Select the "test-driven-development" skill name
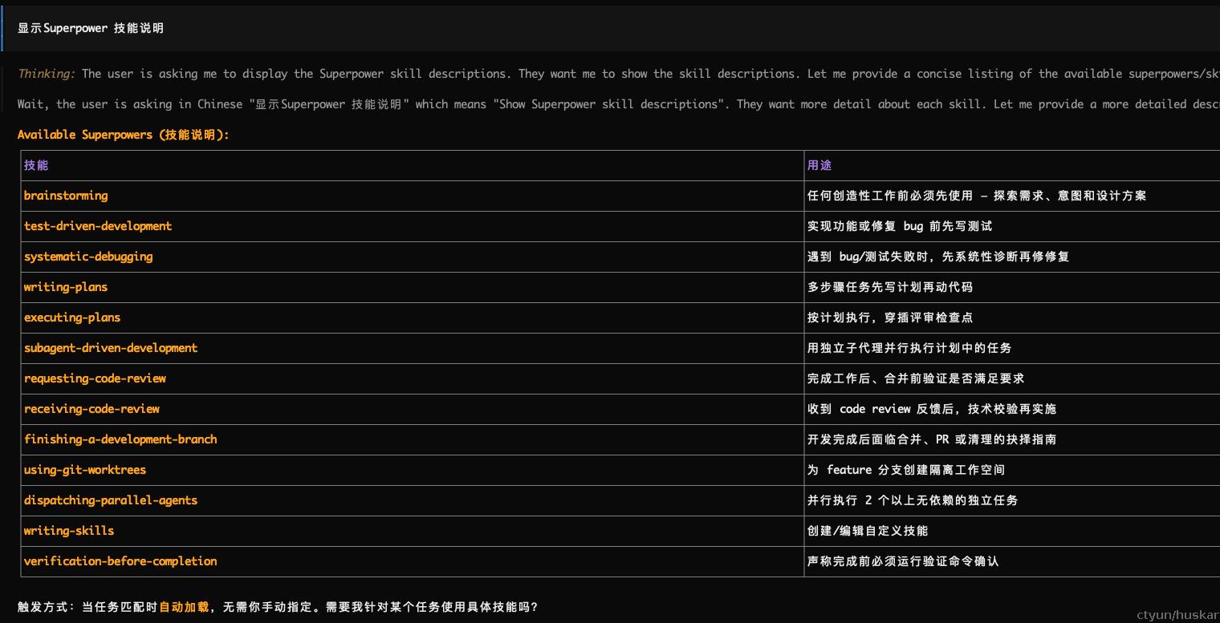The width and height of the screenshot is (1220, 623). click(x=98, y=226)
